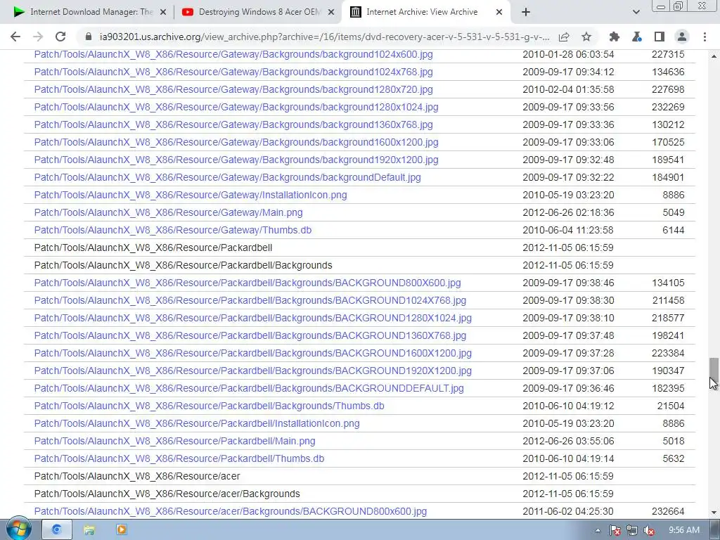720x540 pixels.
Task: Click the Resource/Packardbell/Backgrounds folder row text
Action: pyautogui.click(x=184, y=265)
